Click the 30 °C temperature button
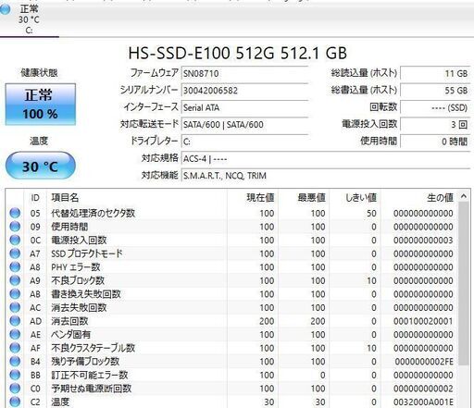This screenshot has height=408, width=474. tap(41, 166)
